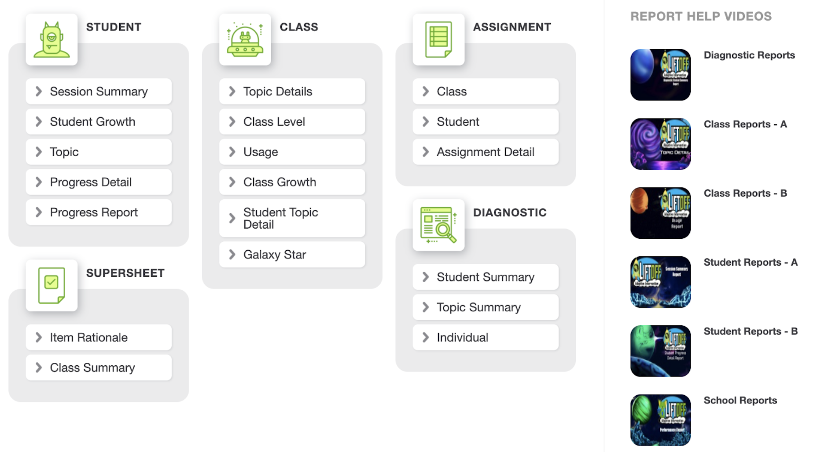The width and height of the screenshot is (817, 452).
Task: Click the Student Reports - B video title
Action: point(751,331)
